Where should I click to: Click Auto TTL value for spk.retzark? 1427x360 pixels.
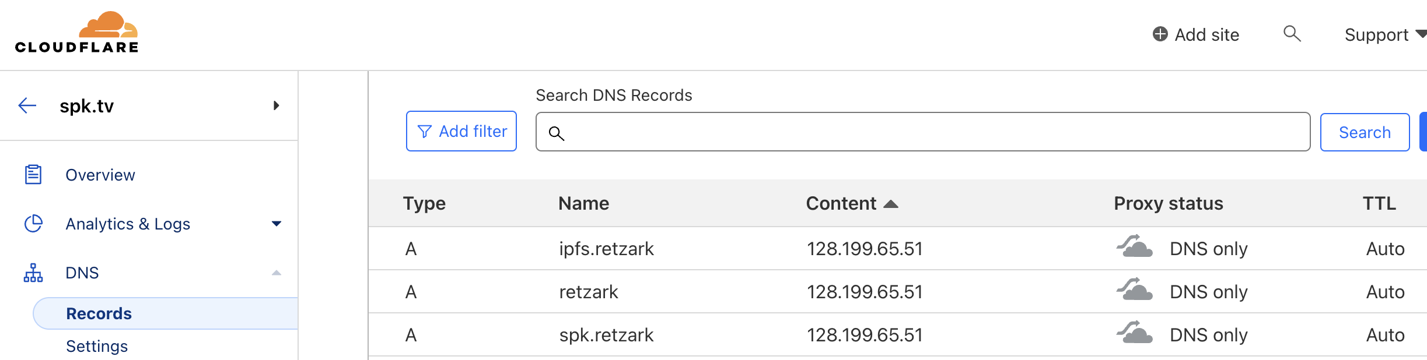(1386, 335)
